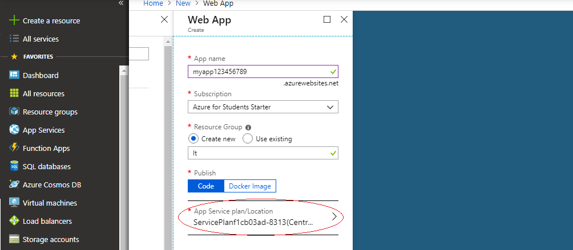Click the App Services globe icon

14,130
